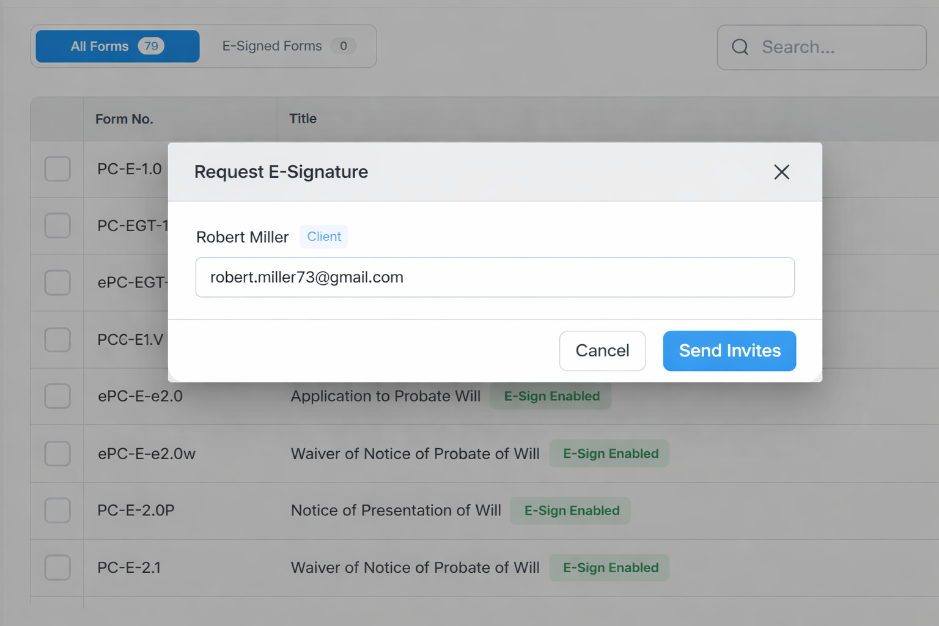Check the ePC-E-e2.0w row checkbox
The image size is (939, 626).
tap(57, 454)
